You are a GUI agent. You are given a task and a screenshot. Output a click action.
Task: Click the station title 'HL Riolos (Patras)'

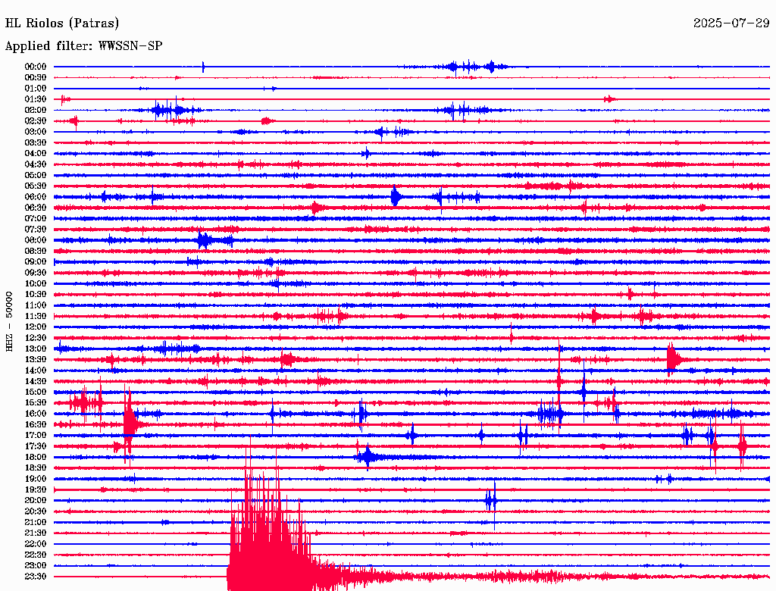[x=62, y=23]
